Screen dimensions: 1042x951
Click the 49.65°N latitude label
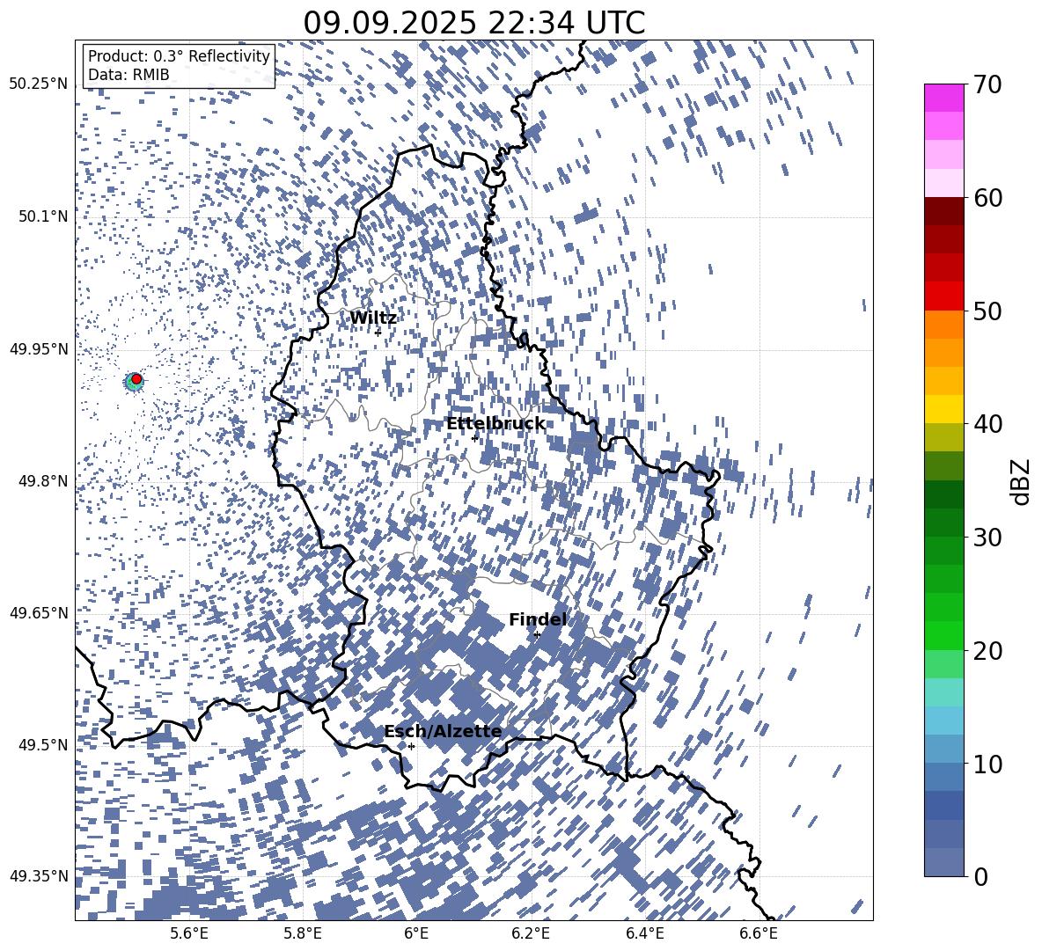[39, 612]
